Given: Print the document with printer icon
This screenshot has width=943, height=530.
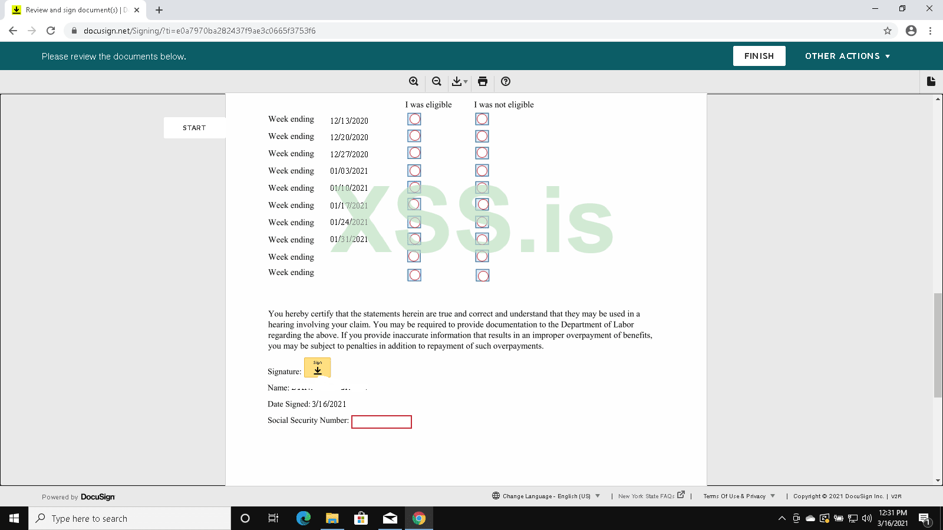Looking at the screenshot, I should click(x=483, y=81).
